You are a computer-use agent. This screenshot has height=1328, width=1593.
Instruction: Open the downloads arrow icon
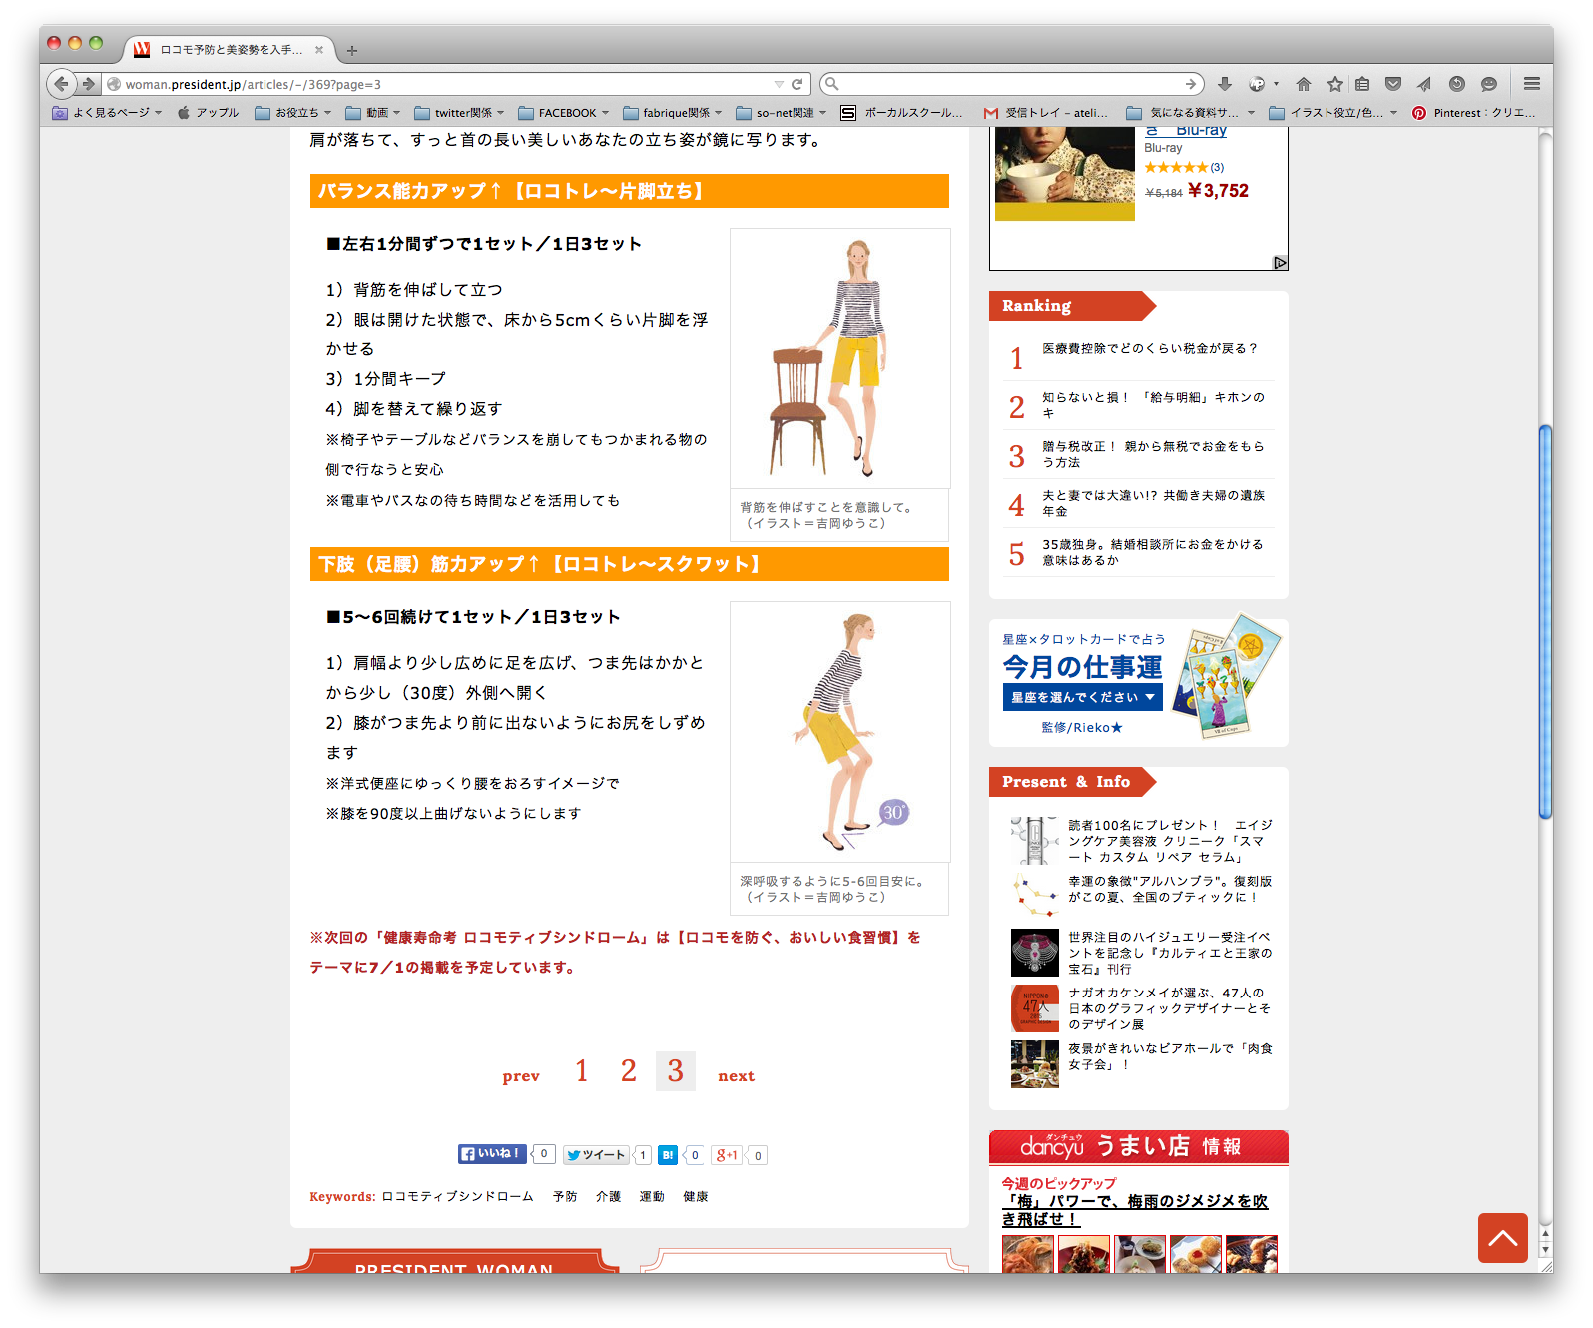coord(1225,84)
